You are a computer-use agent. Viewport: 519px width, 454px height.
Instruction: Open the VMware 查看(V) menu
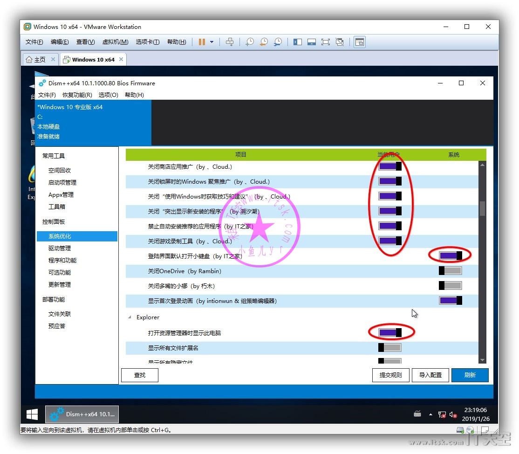pyautogui.click(x=85, y=42)
